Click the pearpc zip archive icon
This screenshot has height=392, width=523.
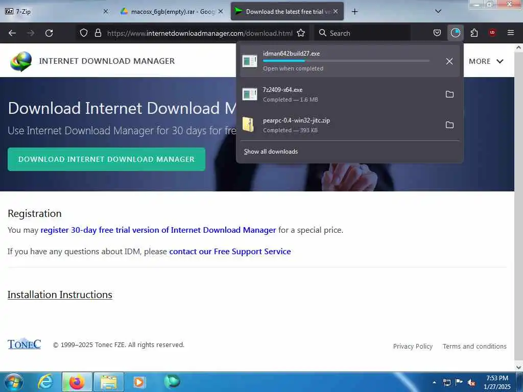tap(248, 125)
